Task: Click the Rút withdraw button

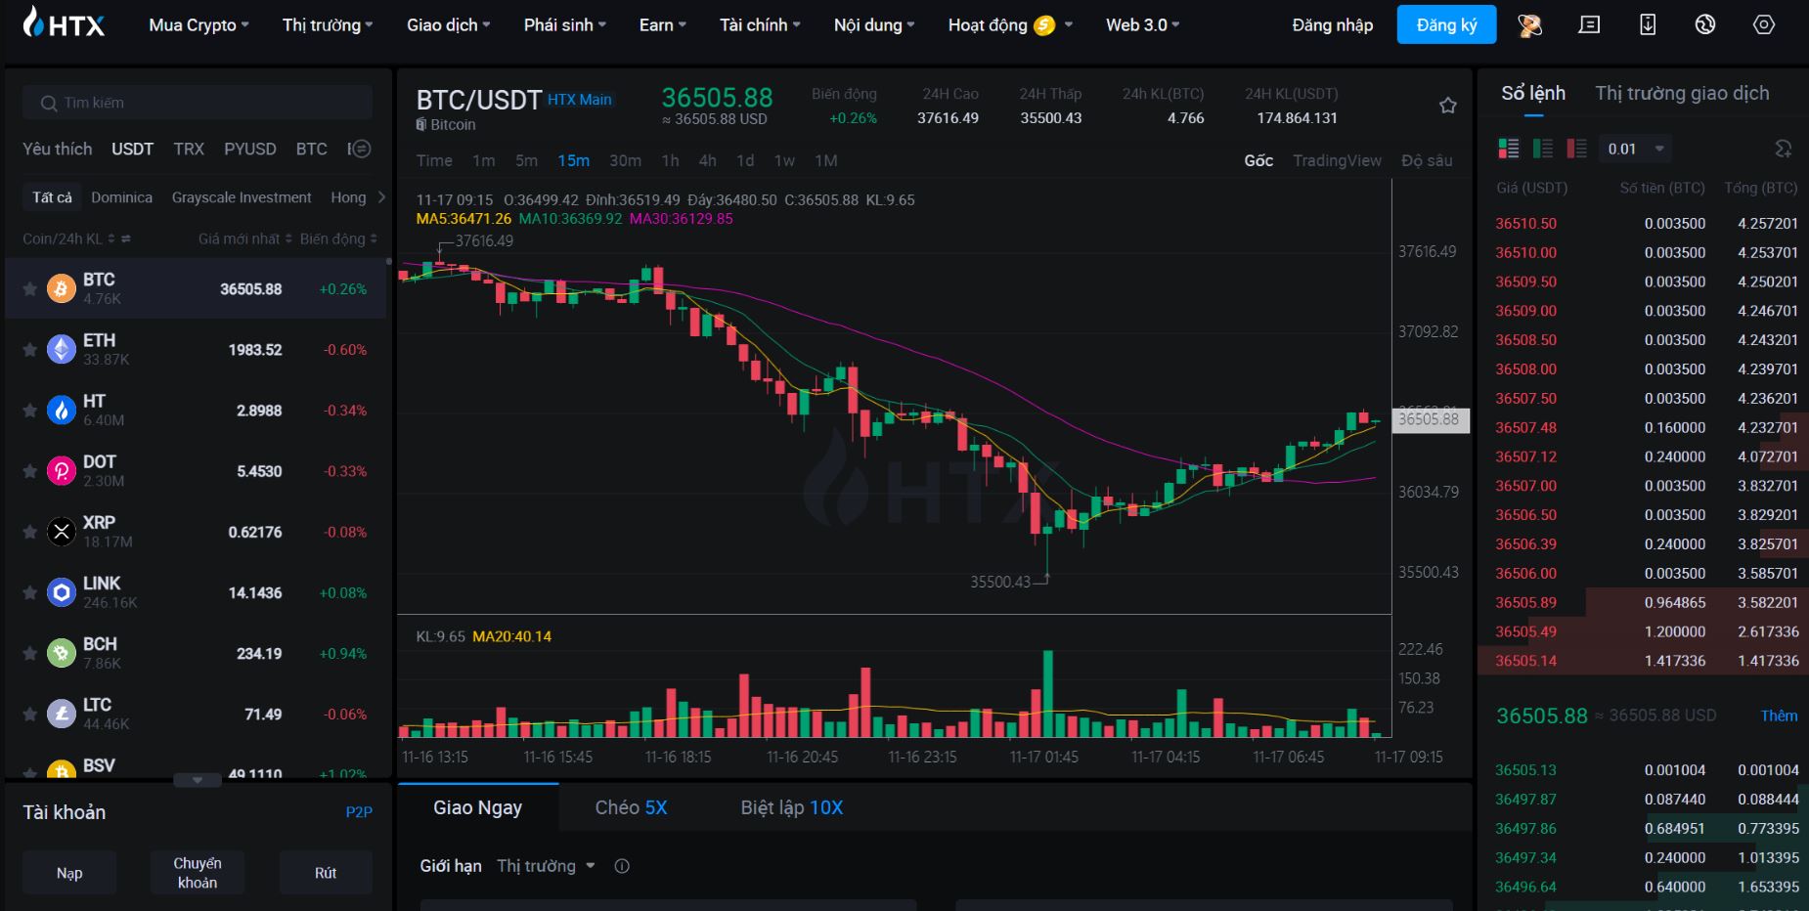Action: 326,873
